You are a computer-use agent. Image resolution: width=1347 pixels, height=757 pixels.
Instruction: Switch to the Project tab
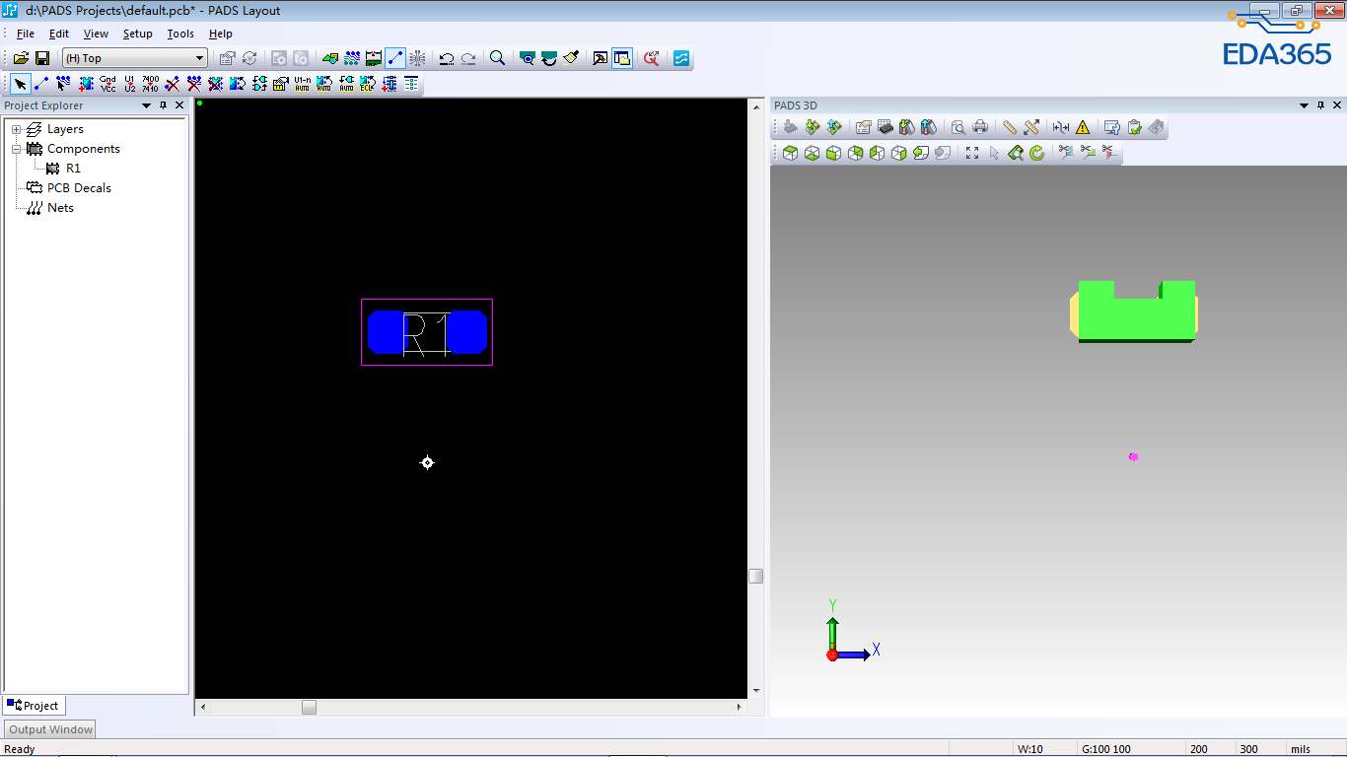34,706
